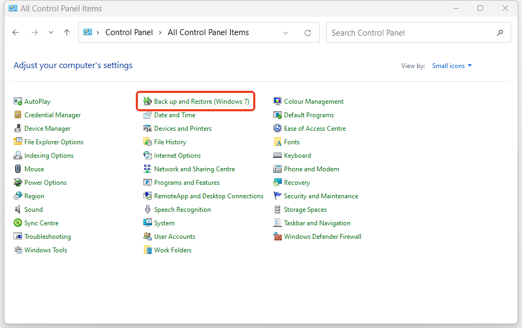Expand the address bar history dropdown

tap(286, 32)
